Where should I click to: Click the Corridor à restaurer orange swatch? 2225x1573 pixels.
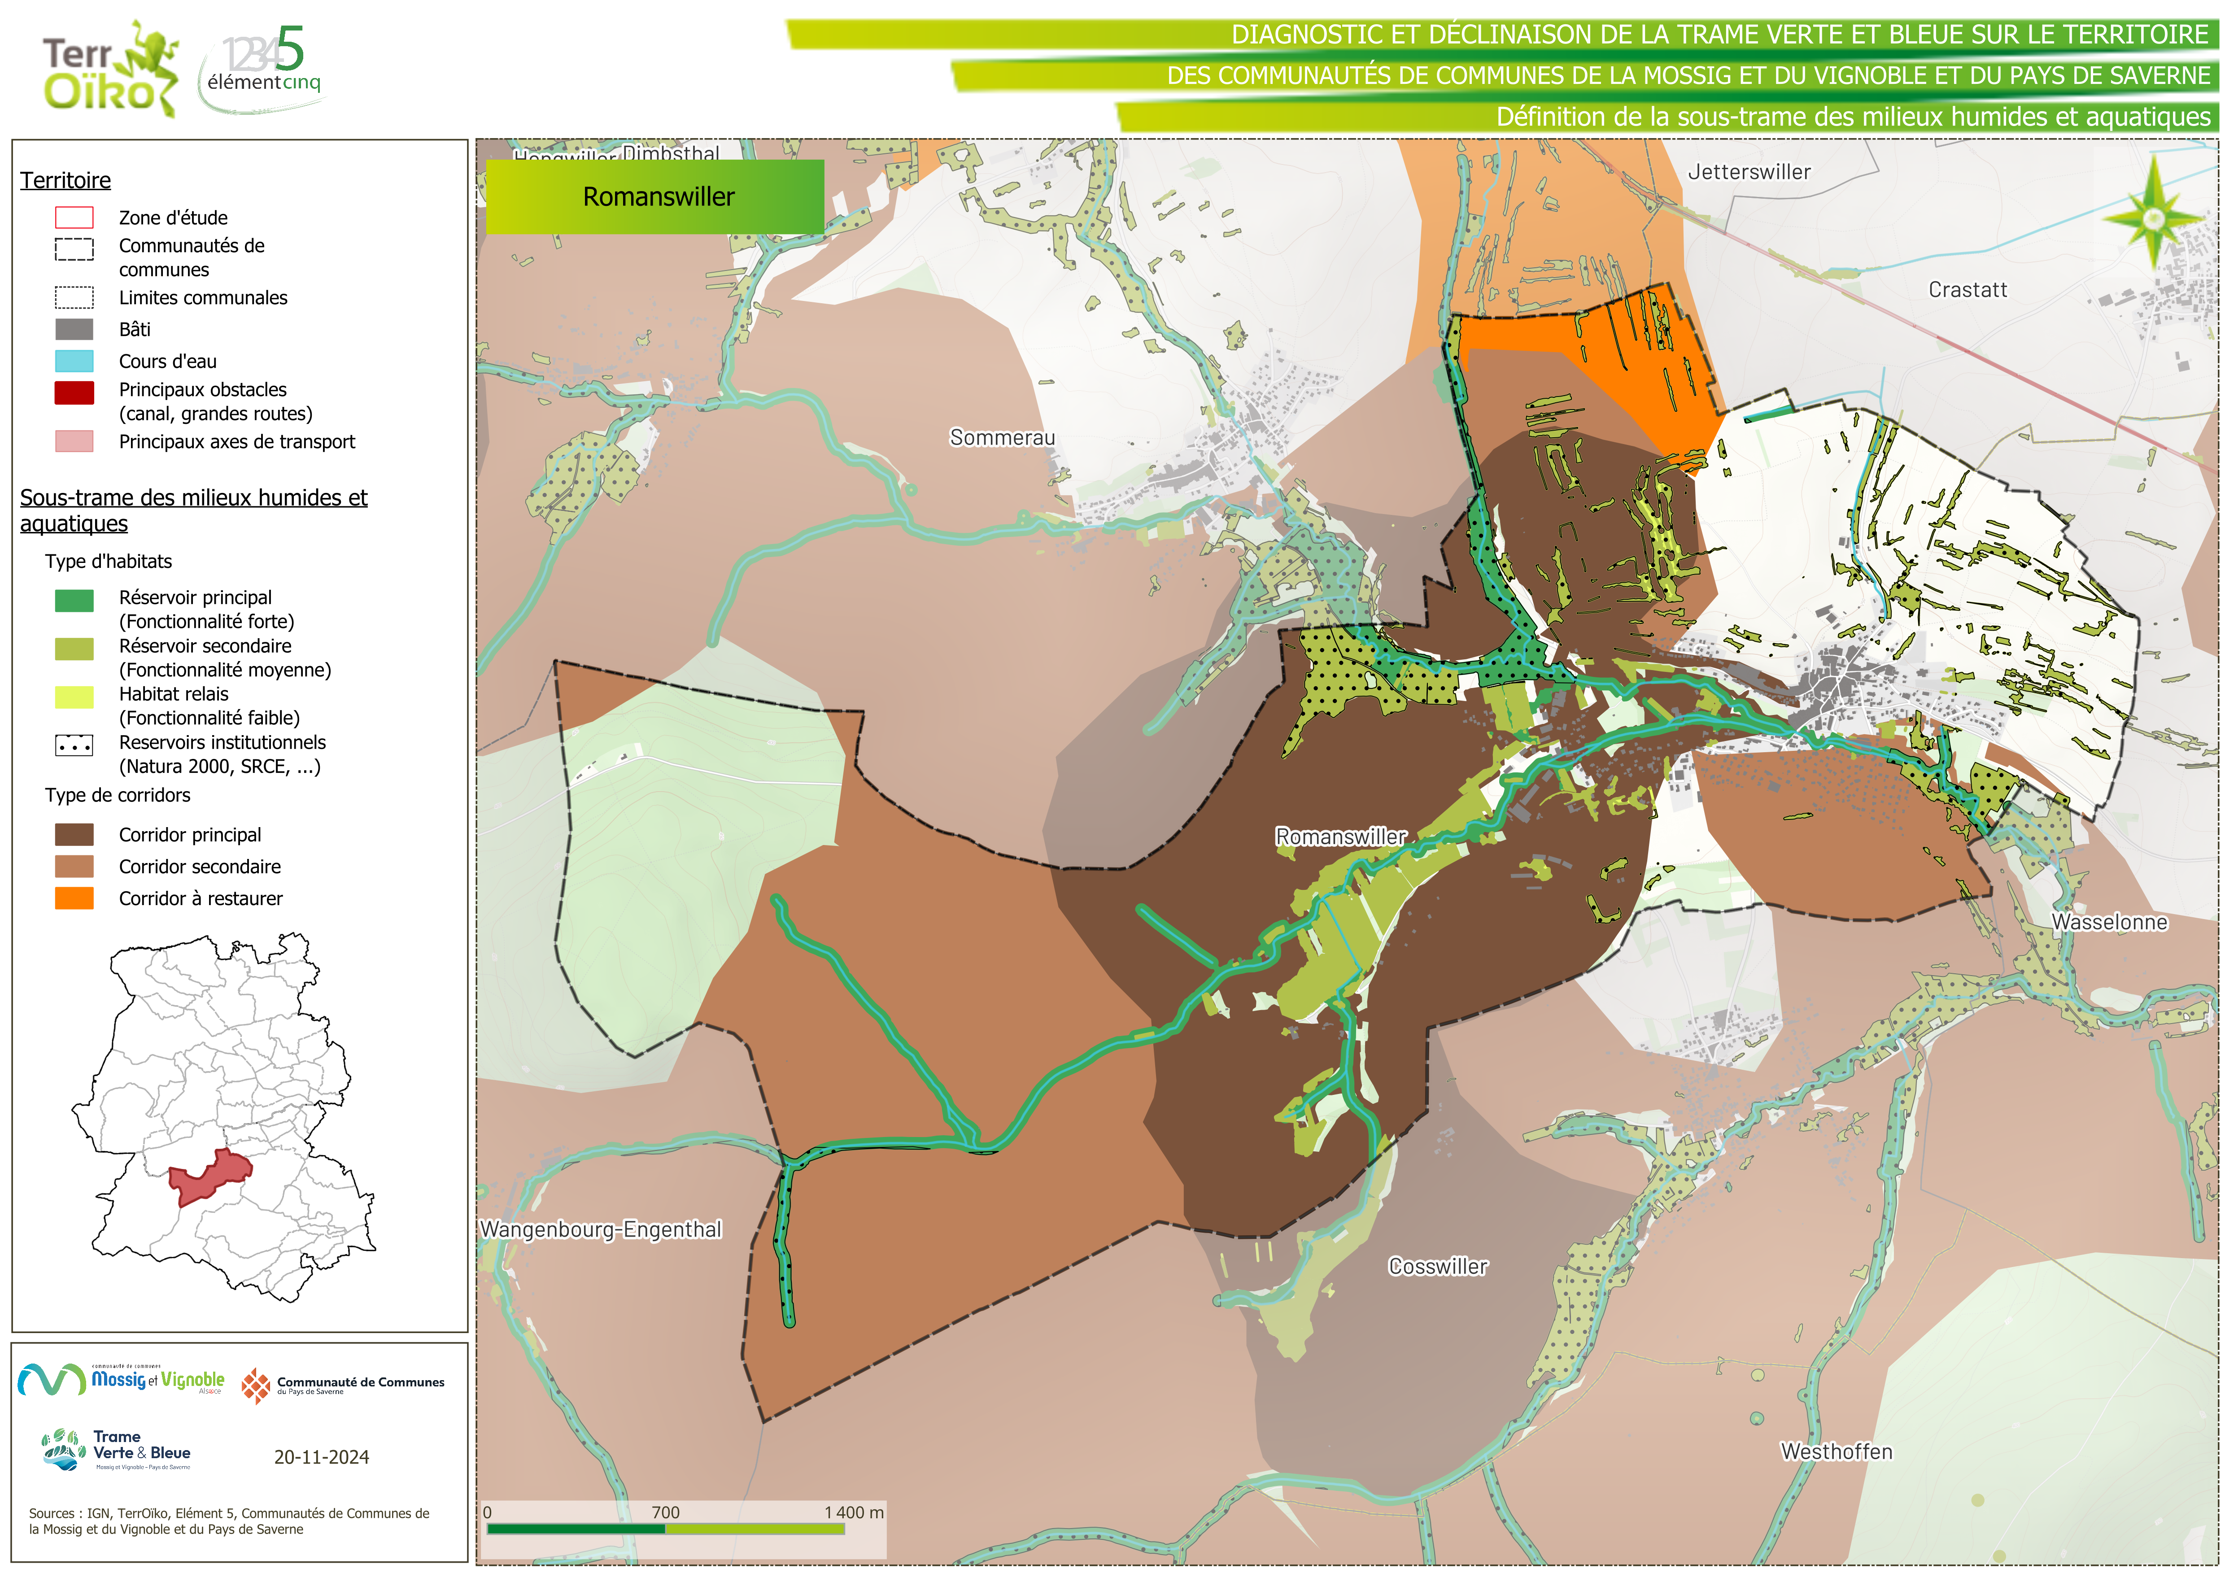(x=74, y=898)
